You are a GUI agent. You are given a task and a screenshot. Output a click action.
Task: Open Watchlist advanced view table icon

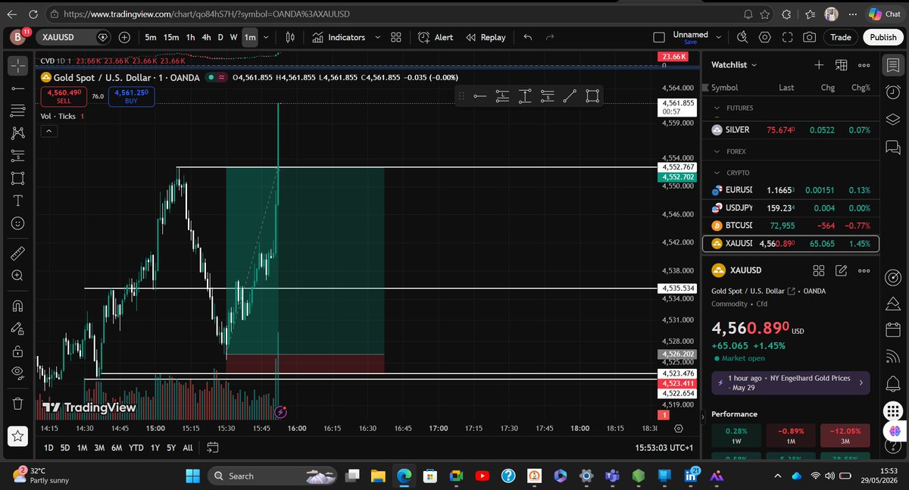point(842,65)
